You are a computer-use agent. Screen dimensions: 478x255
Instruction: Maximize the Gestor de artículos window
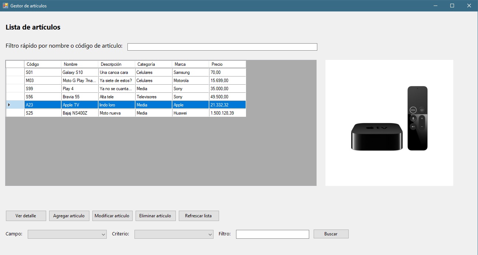(452, 6)
